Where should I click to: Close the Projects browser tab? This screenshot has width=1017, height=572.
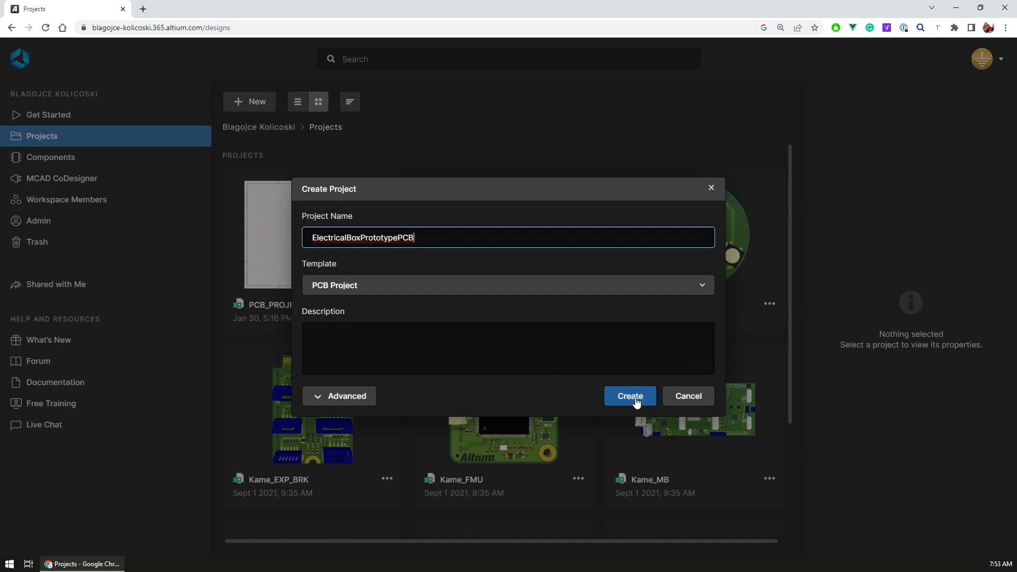click(123, 9)
